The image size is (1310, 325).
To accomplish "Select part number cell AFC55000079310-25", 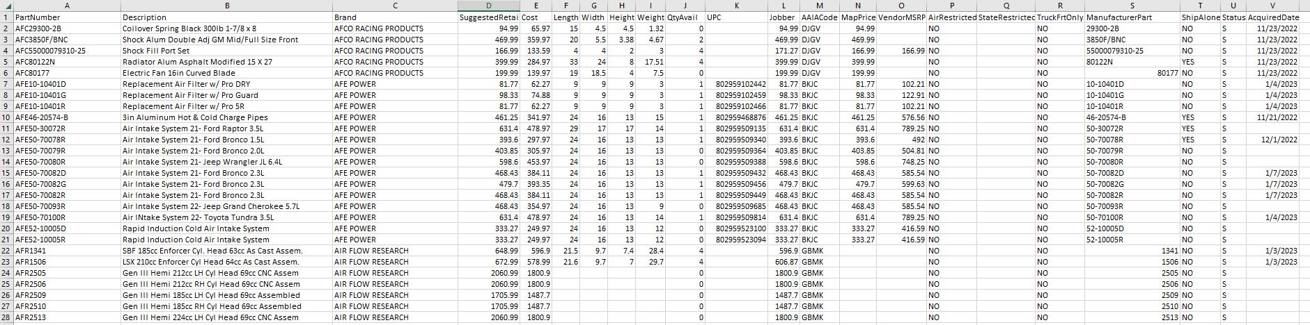I will 67,51.
